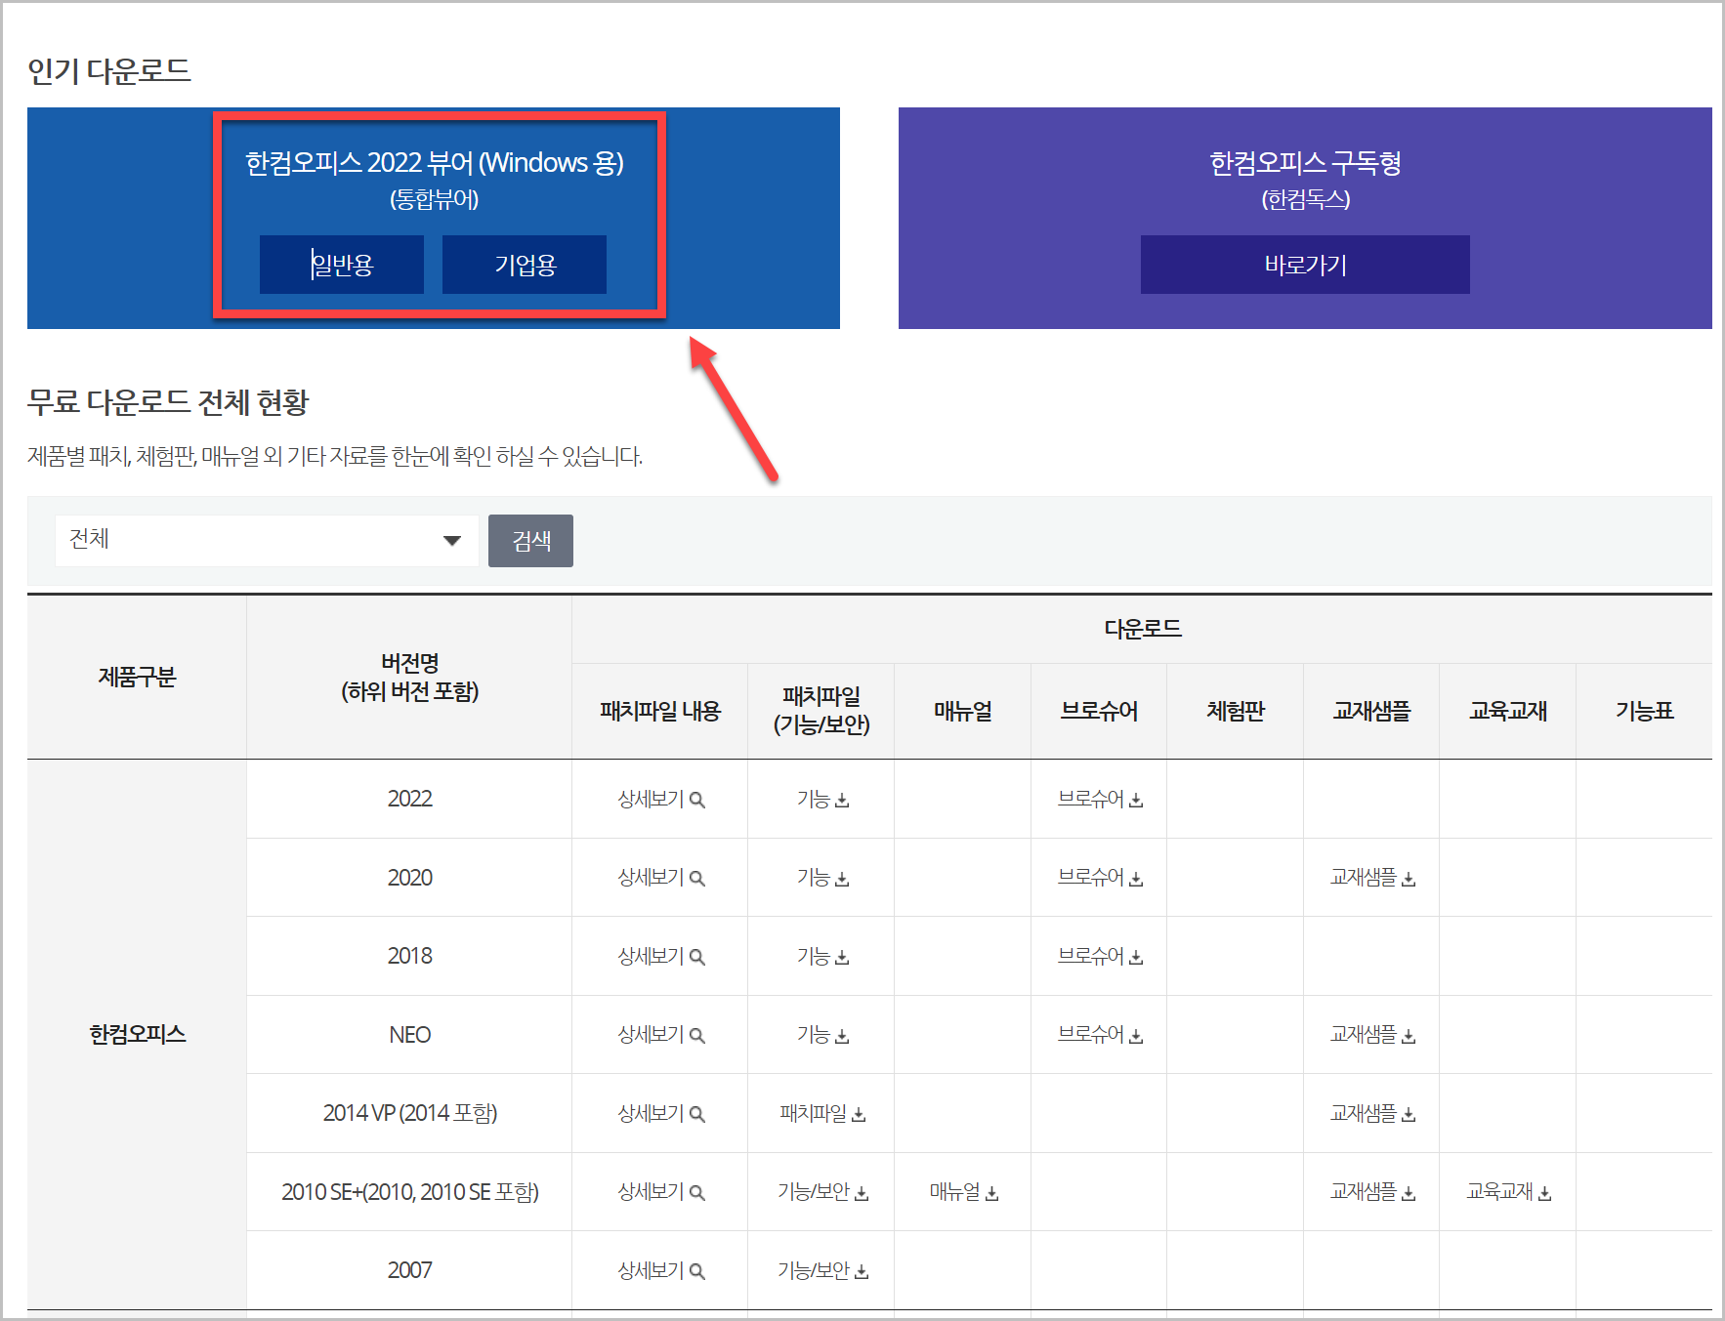Open 상세보기 for 2010 SE+
Viewport: 1725px width, 1321px height.
click(660, 1192)
